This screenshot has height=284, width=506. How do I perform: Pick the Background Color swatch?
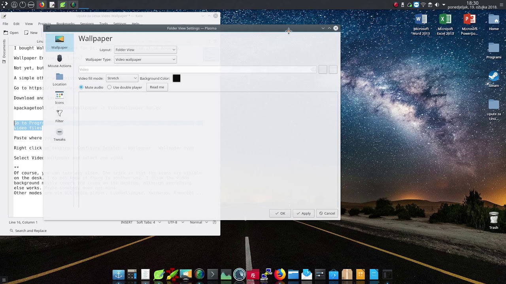pos(176,78)
